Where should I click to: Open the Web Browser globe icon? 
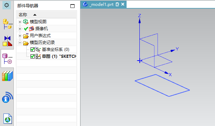8,119
